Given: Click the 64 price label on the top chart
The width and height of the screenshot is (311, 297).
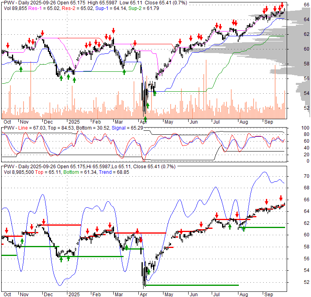Looking at the screenshot, I should click(307, 20).
